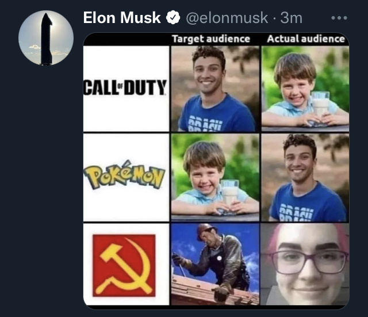Click the Call of Duty logo panel
Screen dimensions: 368x317
(x=126, y=89)
